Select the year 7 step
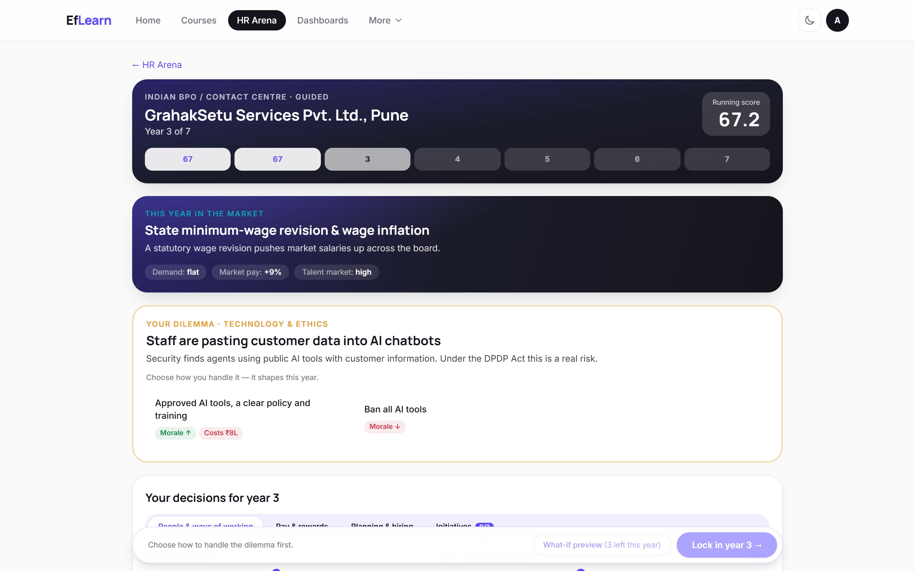The image size is (915, 571). click(x=727, y=159)
